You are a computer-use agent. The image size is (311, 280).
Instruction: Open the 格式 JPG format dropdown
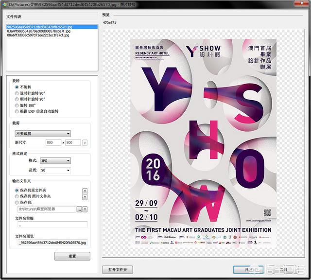55,161
